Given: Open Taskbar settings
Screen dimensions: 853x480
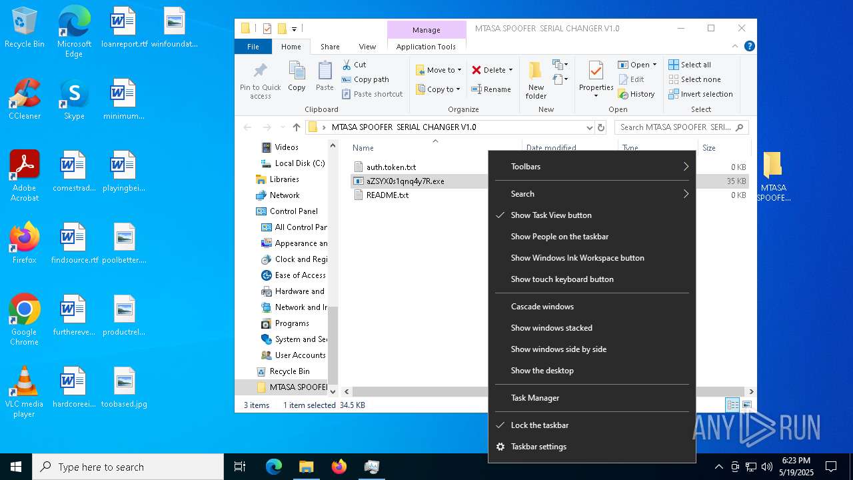Looking at the screenshot, I should (x=592, y=447).
